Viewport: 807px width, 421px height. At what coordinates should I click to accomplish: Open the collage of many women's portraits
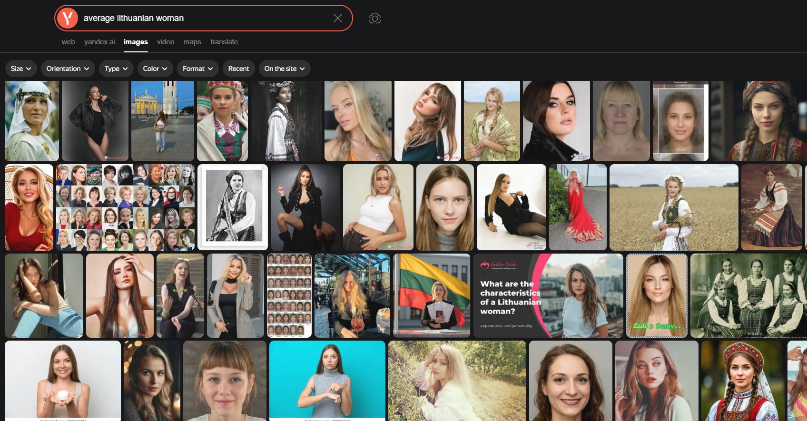pos(125,207)
